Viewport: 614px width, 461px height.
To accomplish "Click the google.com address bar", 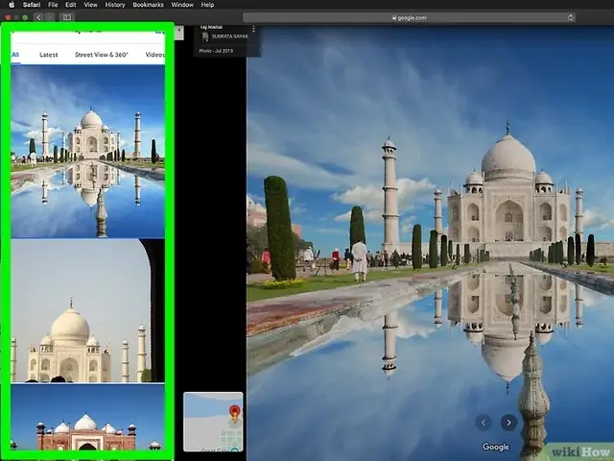I will [410, 17].
